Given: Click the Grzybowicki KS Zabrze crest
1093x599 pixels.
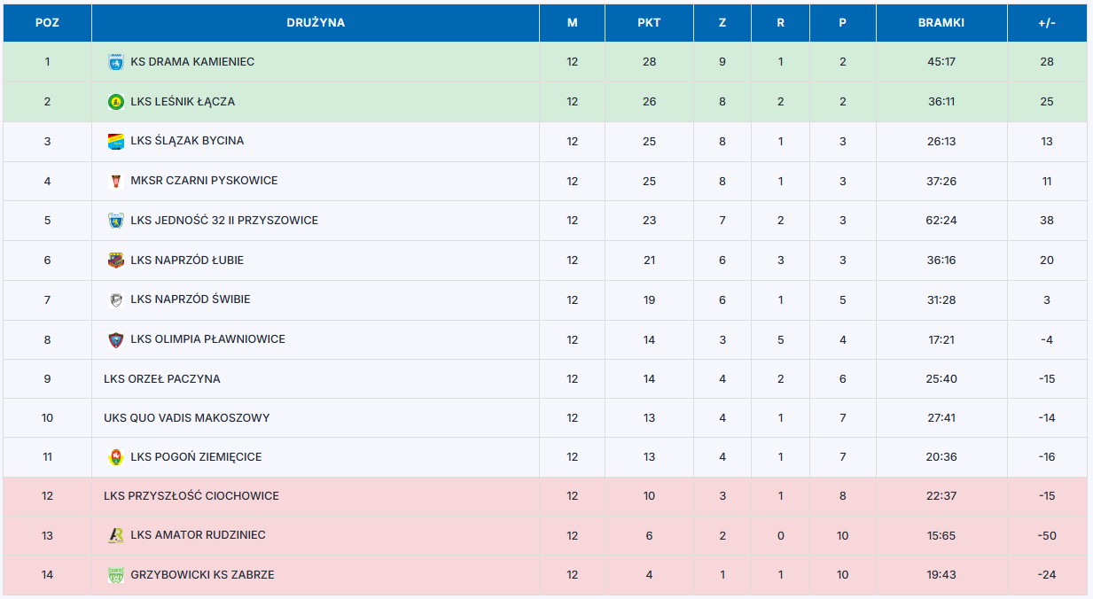Looking at the screenshot, I should click(115, 575).
